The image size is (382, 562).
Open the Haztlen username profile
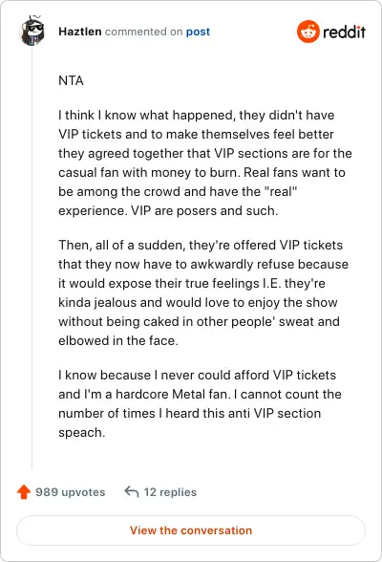(80, 32)
